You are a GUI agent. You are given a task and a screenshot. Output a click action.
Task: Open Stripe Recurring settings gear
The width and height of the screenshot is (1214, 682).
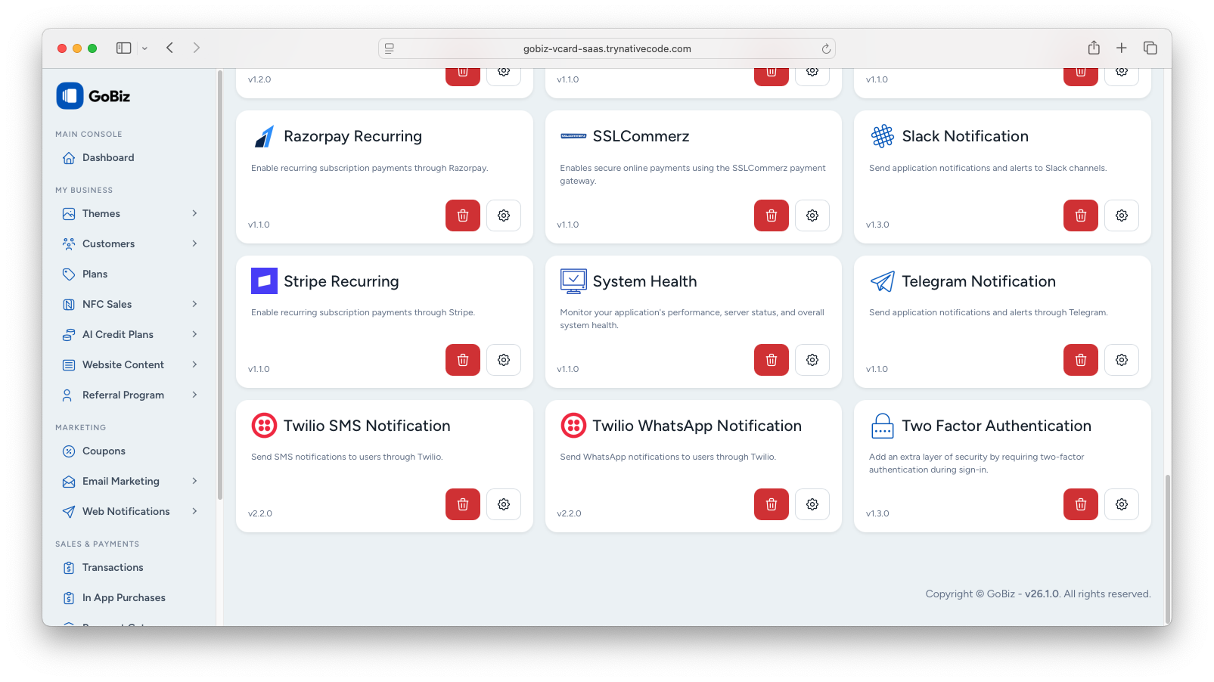coord(504,360)
